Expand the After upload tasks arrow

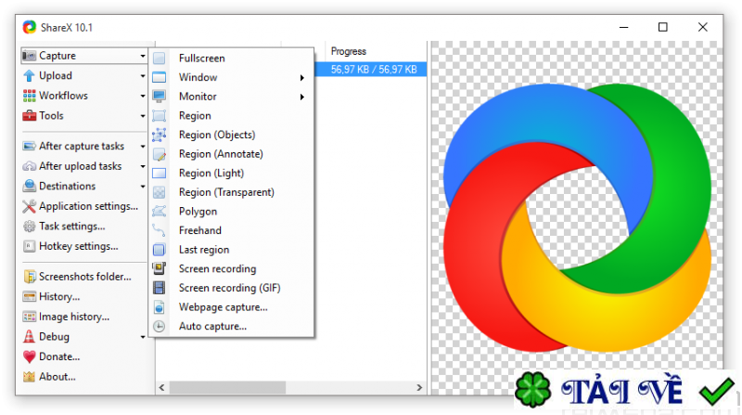[x=143, y=166]
